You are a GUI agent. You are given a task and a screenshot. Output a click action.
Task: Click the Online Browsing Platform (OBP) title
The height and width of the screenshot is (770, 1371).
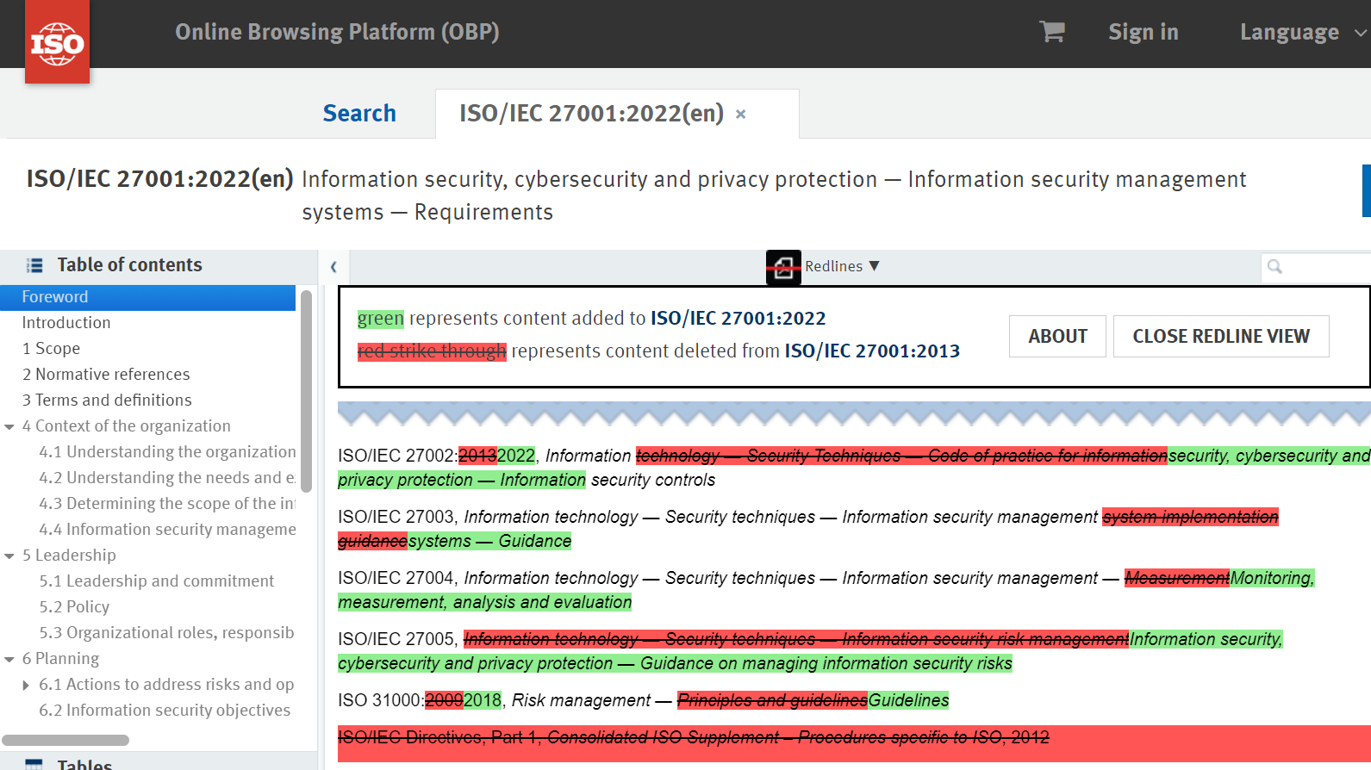[337, 32]
